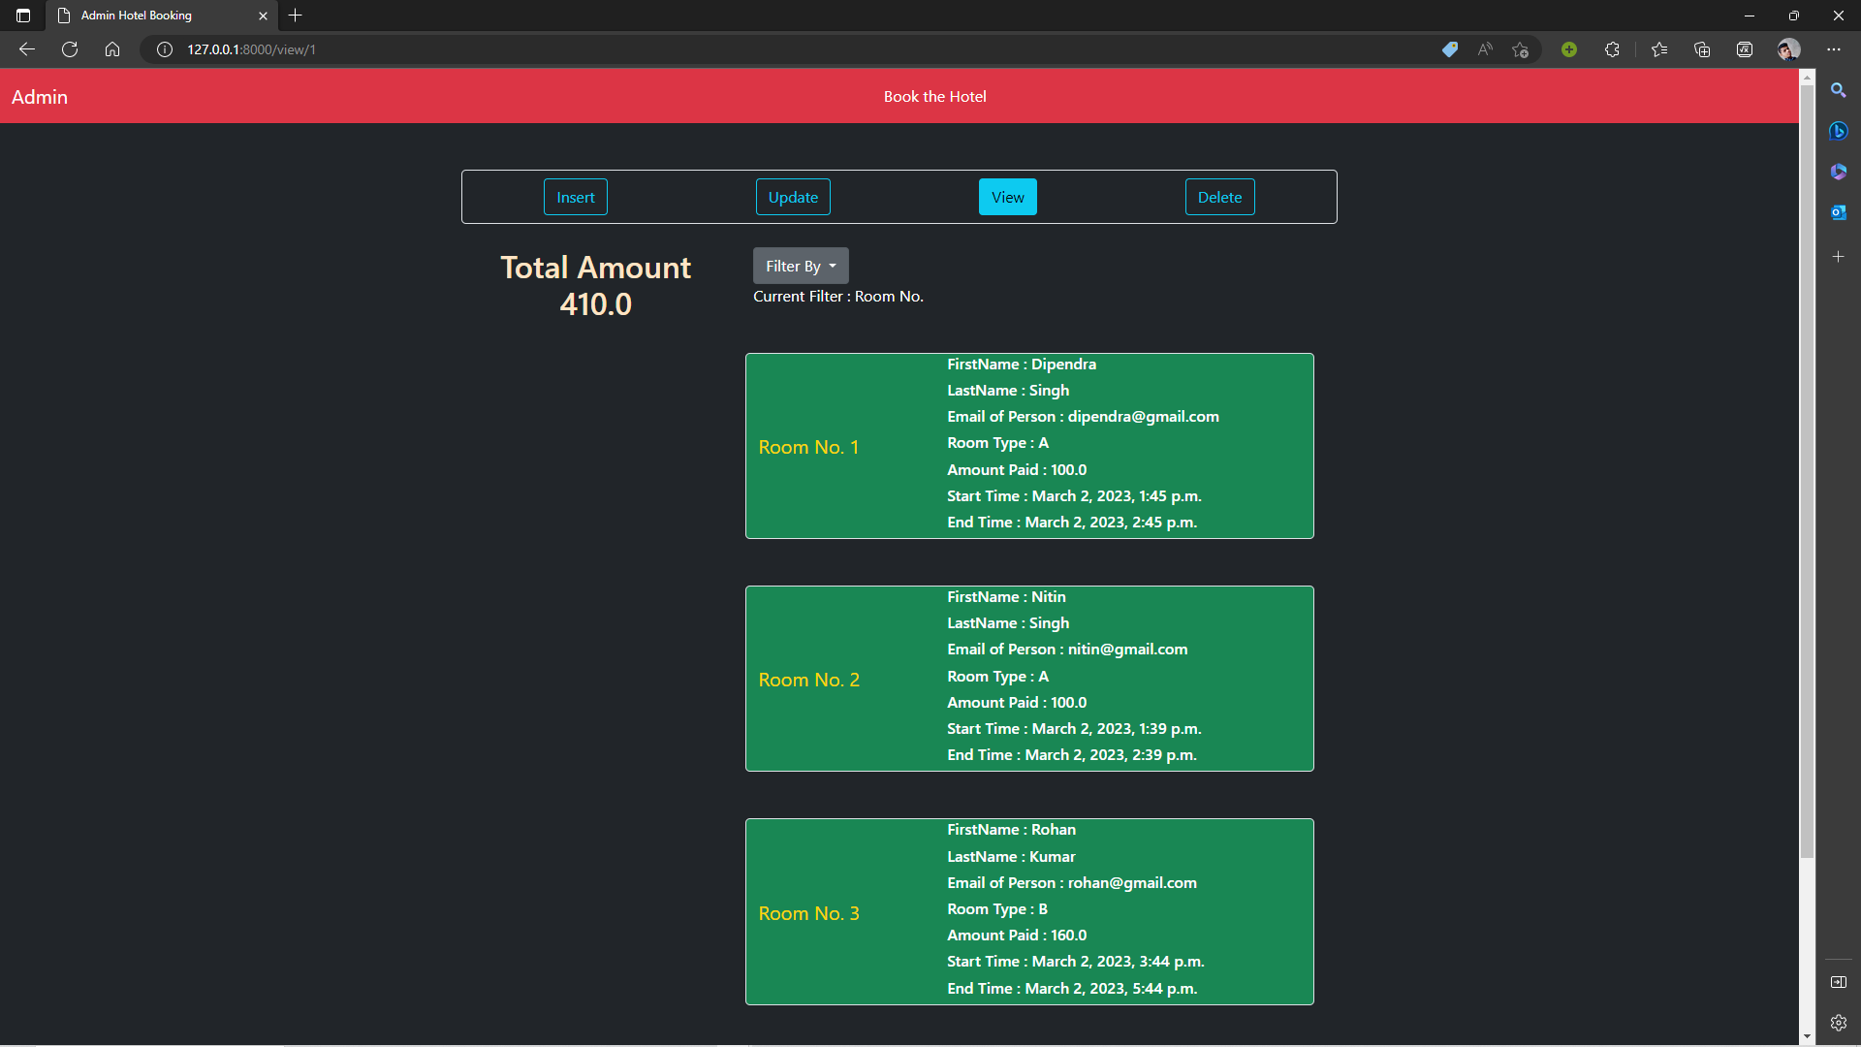Add this page to favorites
This screenshot has width=1861, height=1047.
pos(1520,49)
